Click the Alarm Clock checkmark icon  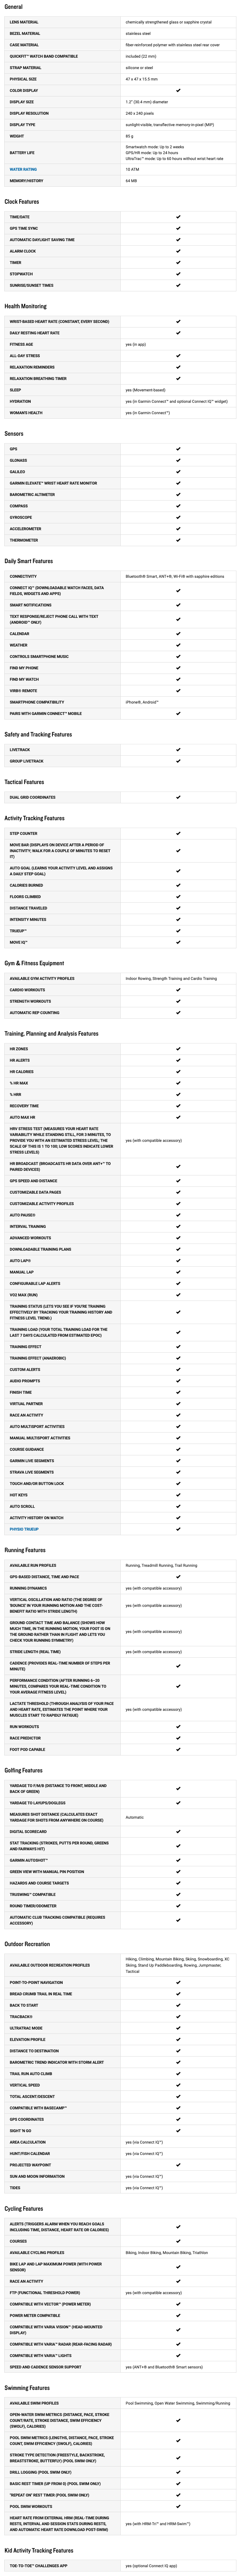178,251
